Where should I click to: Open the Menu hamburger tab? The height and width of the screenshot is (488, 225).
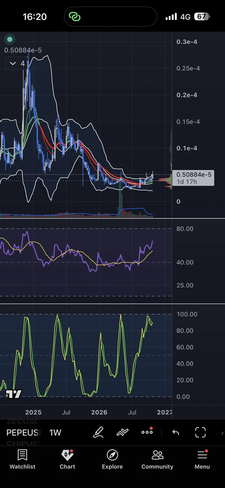pyautogui.click(x=202, y=460)
